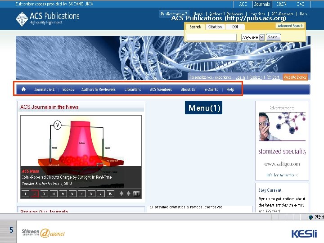Viewport: 324px width, 243px height.
Task: Select the CAS tab in top bar
Action: [x=300, y=4]
